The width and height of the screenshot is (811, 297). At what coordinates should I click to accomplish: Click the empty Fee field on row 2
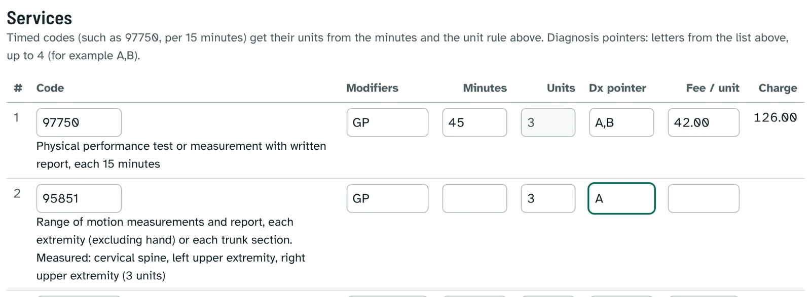[704, 198]
